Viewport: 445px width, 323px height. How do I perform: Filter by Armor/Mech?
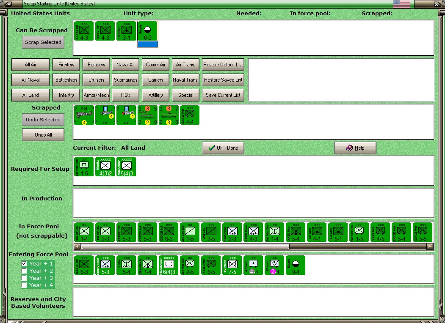(x=96, y=95)
